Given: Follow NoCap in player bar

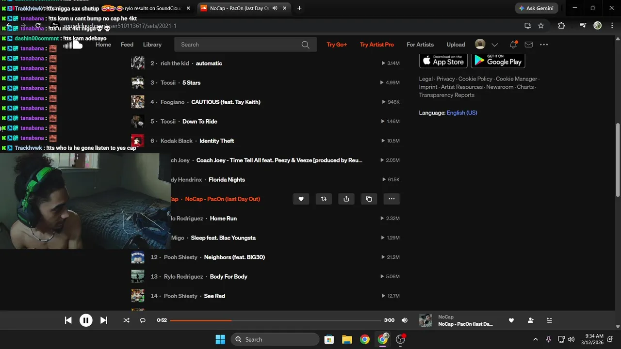Looking at the screenshot, I should click(x=530, y=320).
